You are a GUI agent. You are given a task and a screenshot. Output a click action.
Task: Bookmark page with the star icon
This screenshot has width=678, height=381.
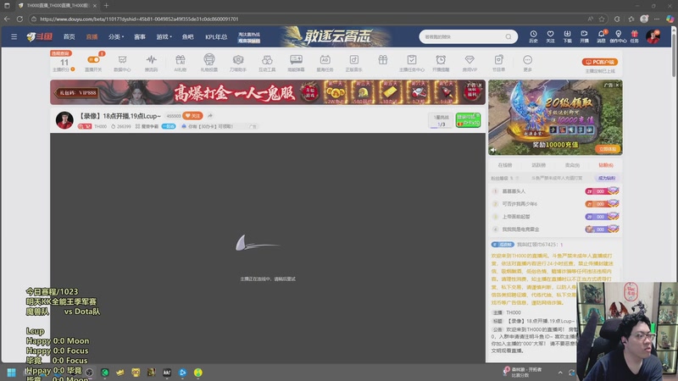tap(602, 19)
